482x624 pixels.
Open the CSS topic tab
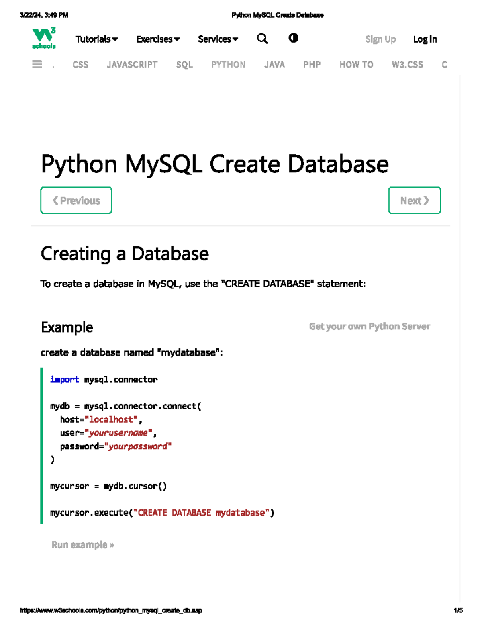pyautogui.click(x=80, y=65)
